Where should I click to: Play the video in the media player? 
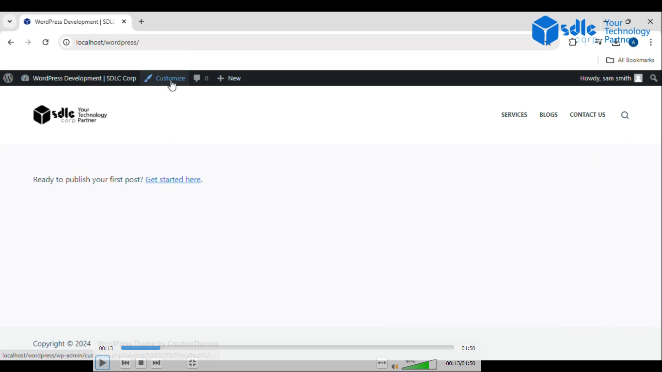pos(103,363)
